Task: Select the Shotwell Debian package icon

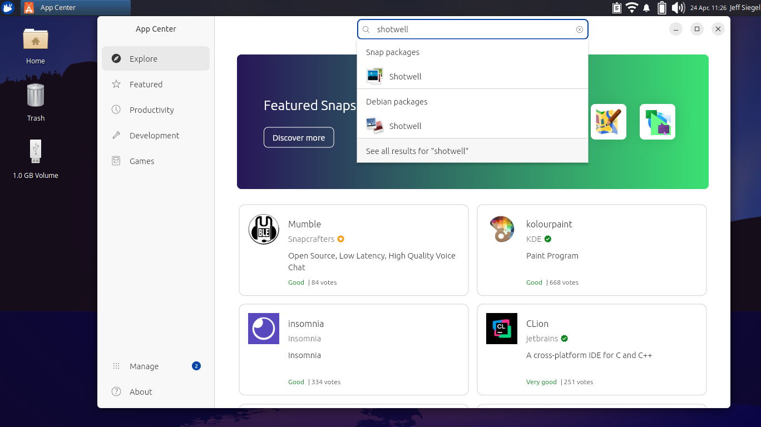Action: (x=375, y=126)
